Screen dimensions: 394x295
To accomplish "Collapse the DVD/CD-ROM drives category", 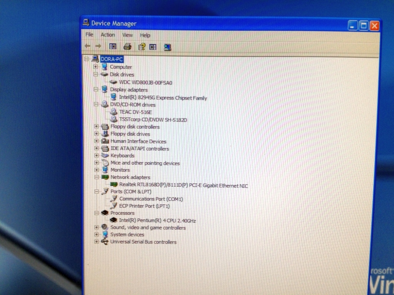I will point(96,104).
